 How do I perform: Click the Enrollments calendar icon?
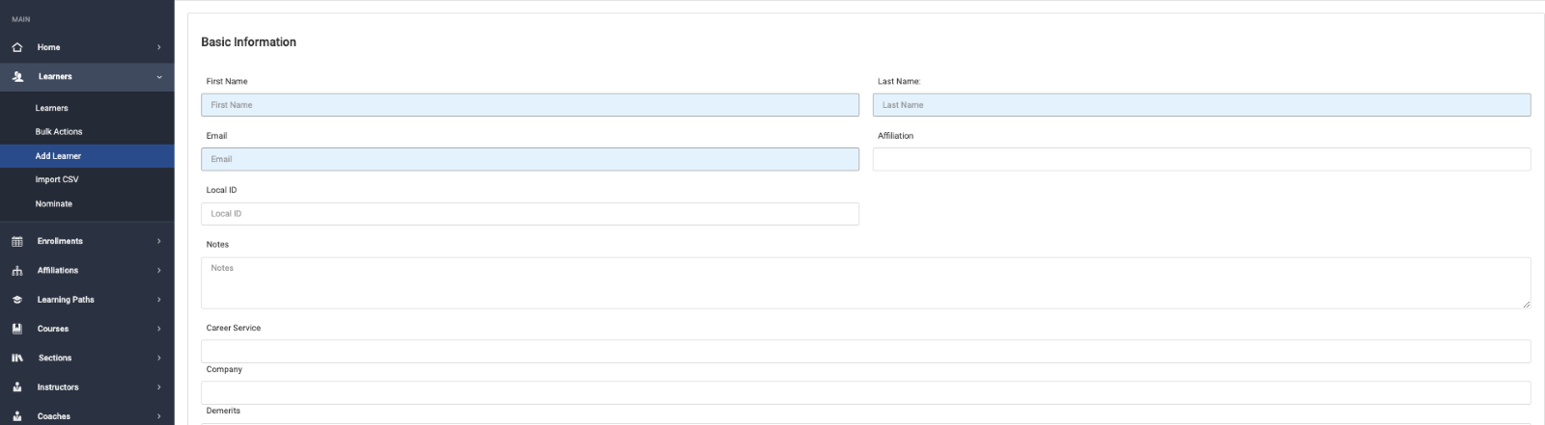(17, 241)
